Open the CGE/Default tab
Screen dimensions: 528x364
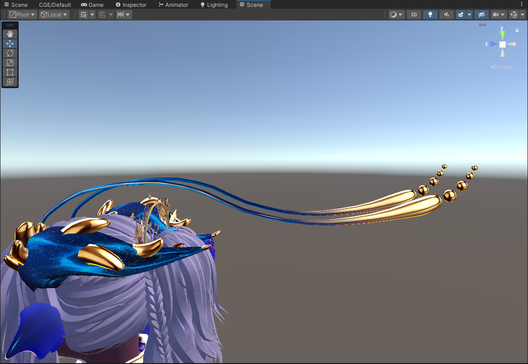(x=55, y=5)
